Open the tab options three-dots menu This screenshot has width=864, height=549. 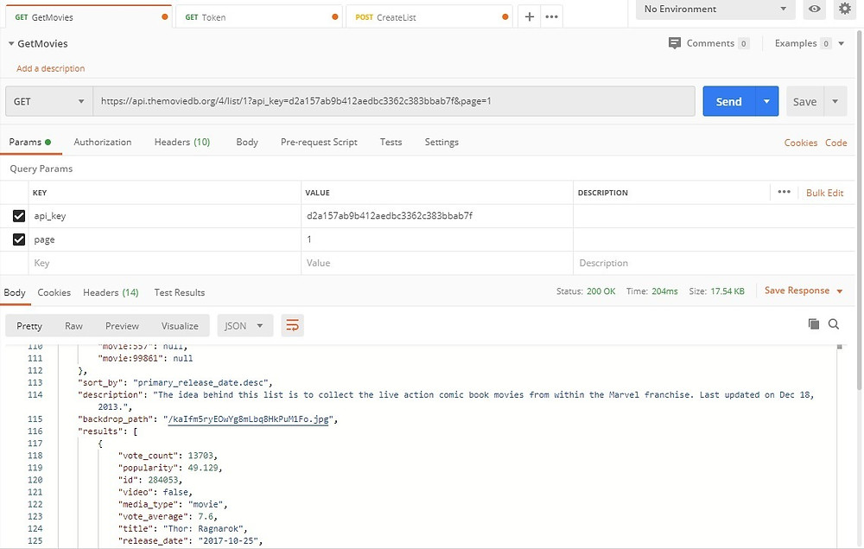click(551, 16)
